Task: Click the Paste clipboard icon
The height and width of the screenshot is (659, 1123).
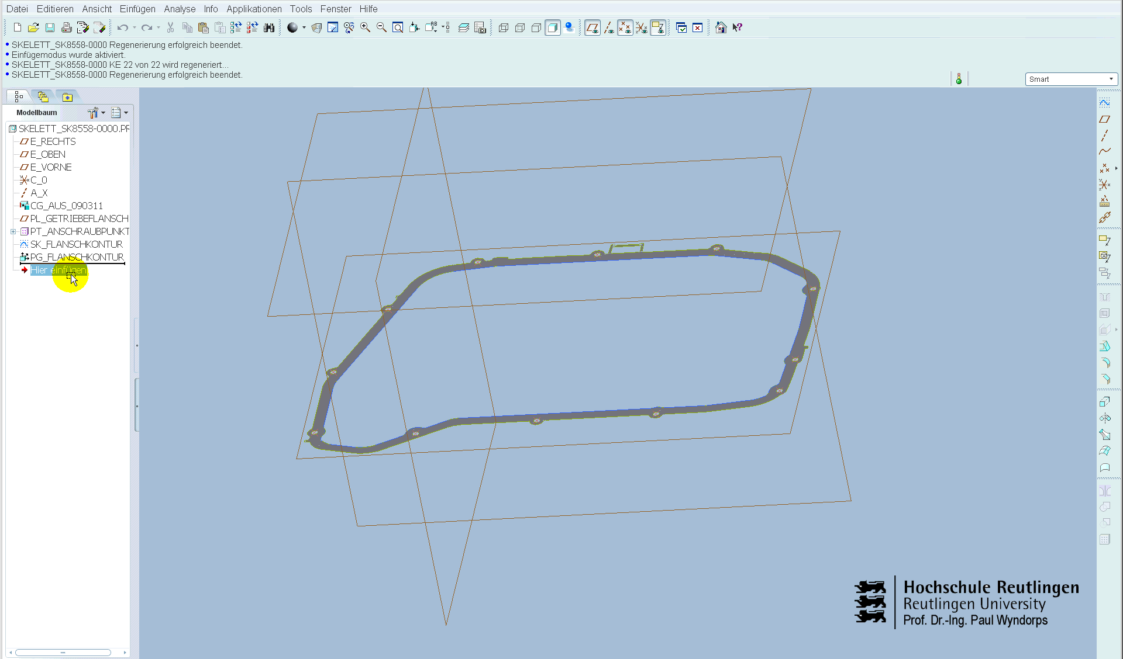Action: pos(204,27)
